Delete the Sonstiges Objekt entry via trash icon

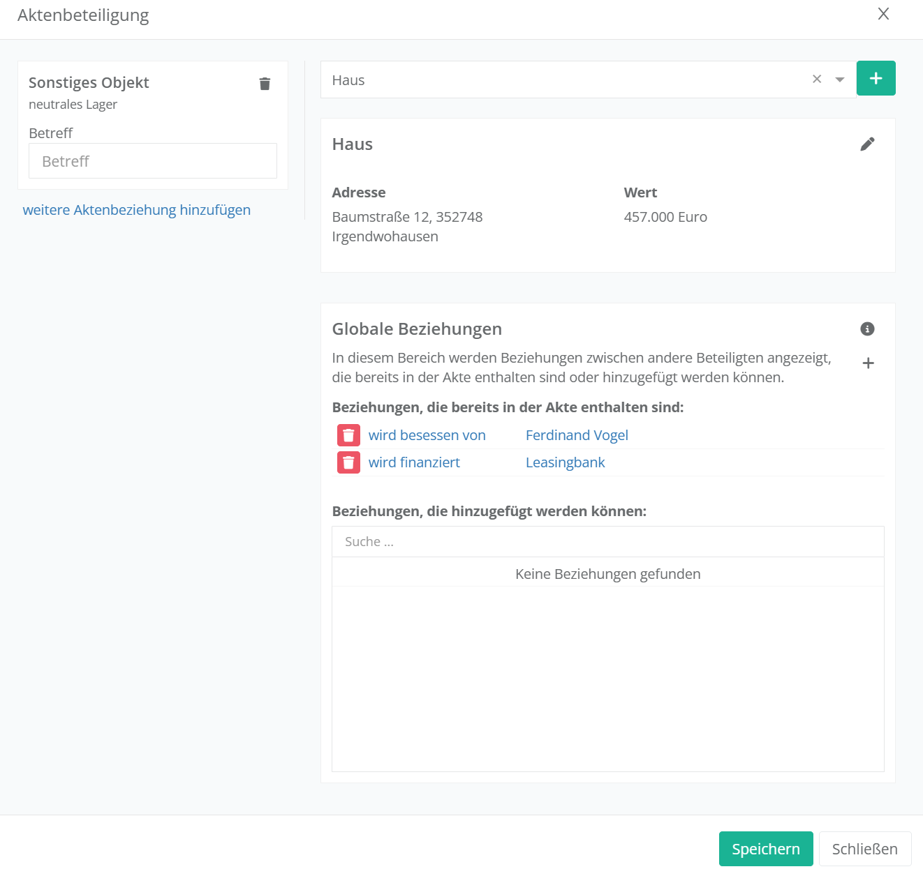(x=265, y=84)
